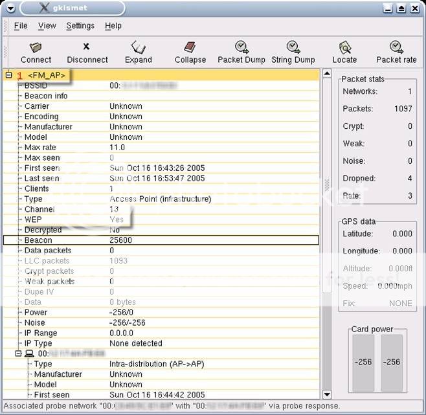Click the GPS Fix NONE value
The image size is (426, 415).
pyautogui.click(x=401, y=303)
